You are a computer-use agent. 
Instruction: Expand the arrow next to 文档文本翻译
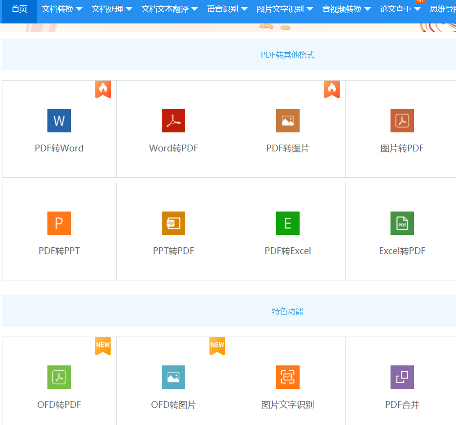coord(195,9)
